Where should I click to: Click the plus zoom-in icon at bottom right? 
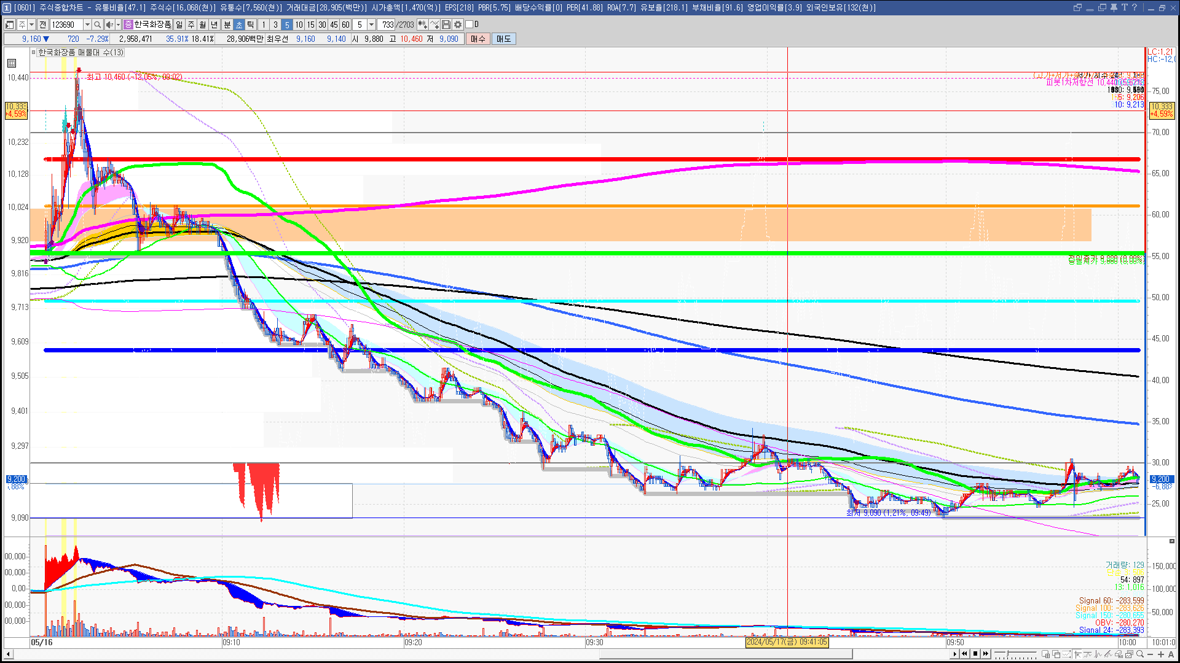coord(1161,654)
